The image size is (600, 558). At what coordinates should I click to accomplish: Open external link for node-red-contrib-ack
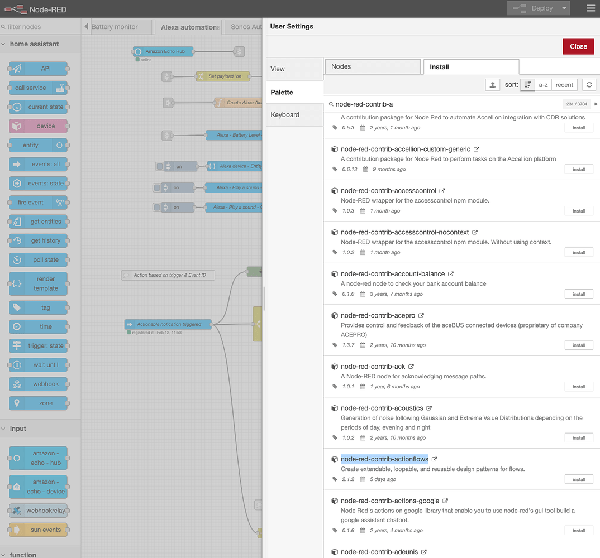(x=411, y=367)
